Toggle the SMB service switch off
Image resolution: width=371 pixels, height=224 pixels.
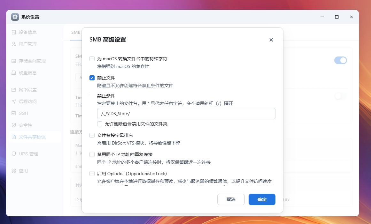coord(340,60)
